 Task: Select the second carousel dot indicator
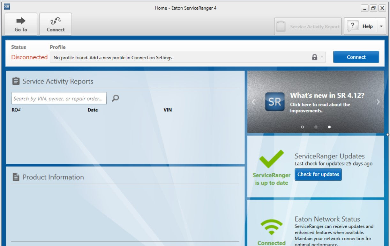pos(316,127)
